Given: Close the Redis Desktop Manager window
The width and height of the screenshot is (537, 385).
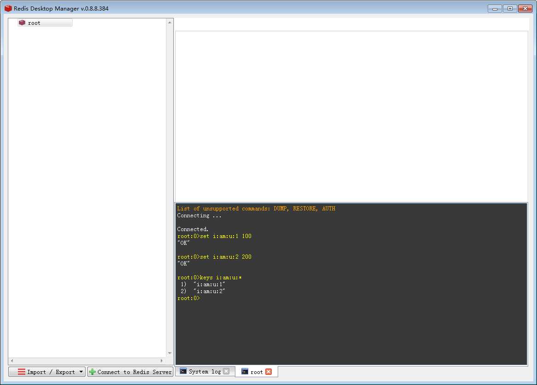Looking at the screenshot, I should [525, 9].
